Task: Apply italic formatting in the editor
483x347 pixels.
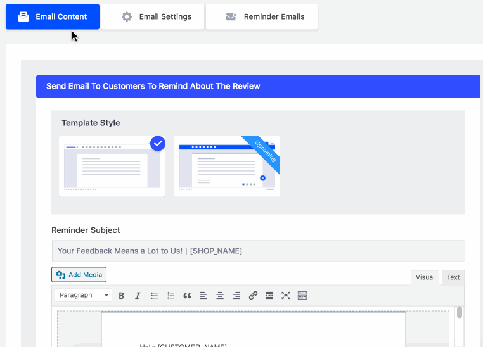Action: (138, 295)
